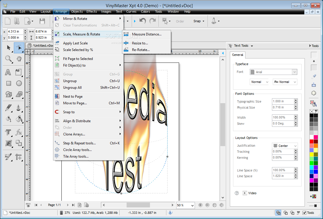Go to first page button
323x219 pixels.
click(36, 205)
